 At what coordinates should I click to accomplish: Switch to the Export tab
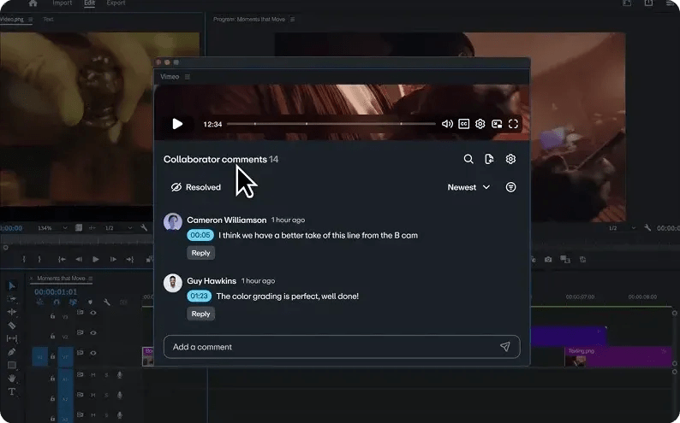pos(116,3)
